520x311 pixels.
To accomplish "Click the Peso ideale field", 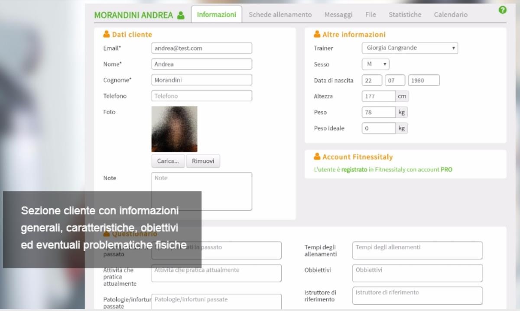I will [x=378, y=128].
